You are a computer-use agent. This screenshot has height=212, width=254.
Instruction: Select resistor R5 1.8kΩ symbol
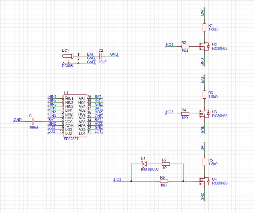205,162
